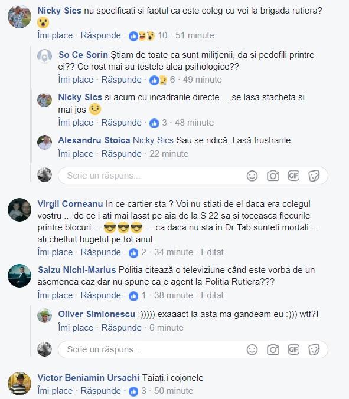
Task: Click Oliver Simionescu's avatar thumbnail
Action: pos(45,316)
